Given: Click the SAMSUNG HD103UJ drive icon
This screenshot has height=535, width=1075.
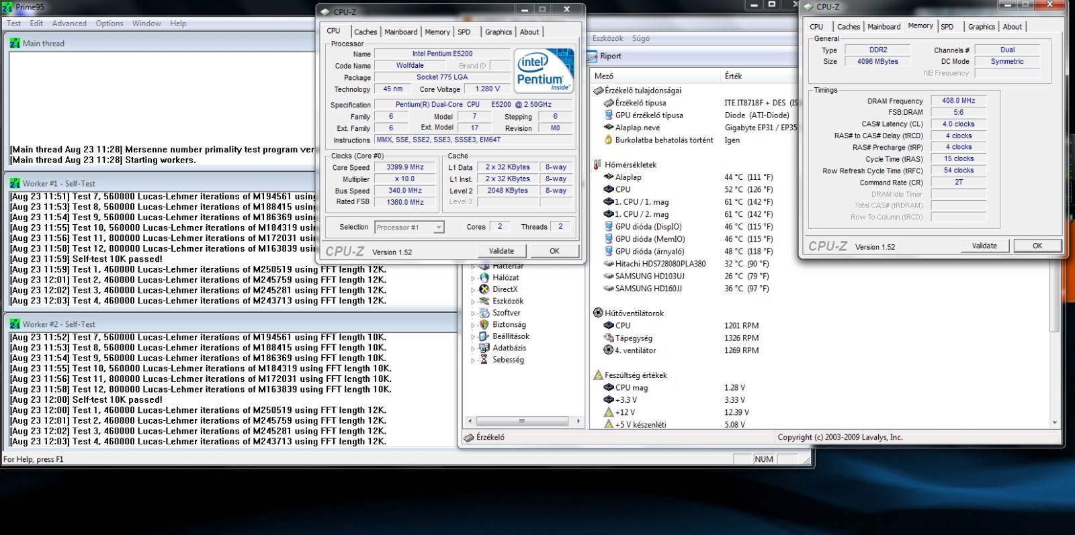Looking at the screenshot, I should [x=609, y=276].
